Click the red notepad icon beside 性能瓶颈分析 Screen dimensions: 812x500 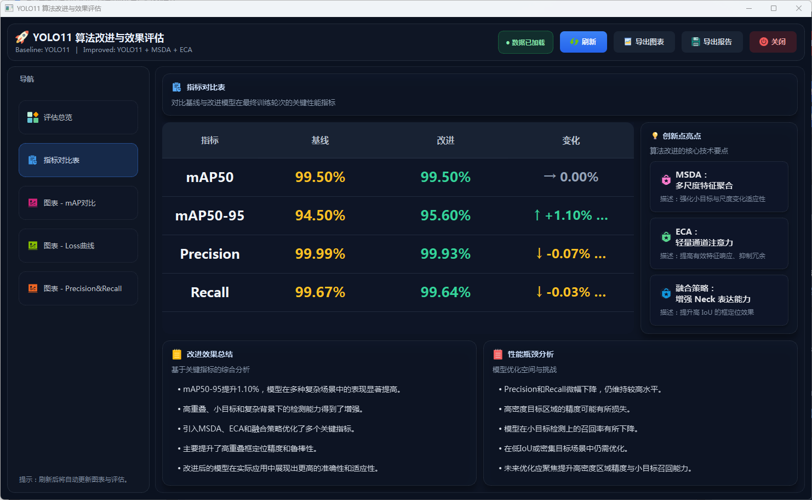click(498, 354)
